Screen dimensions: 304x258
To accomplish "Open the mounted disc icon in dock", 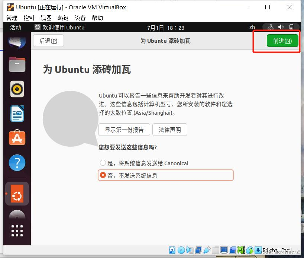I will pos(17,214).
